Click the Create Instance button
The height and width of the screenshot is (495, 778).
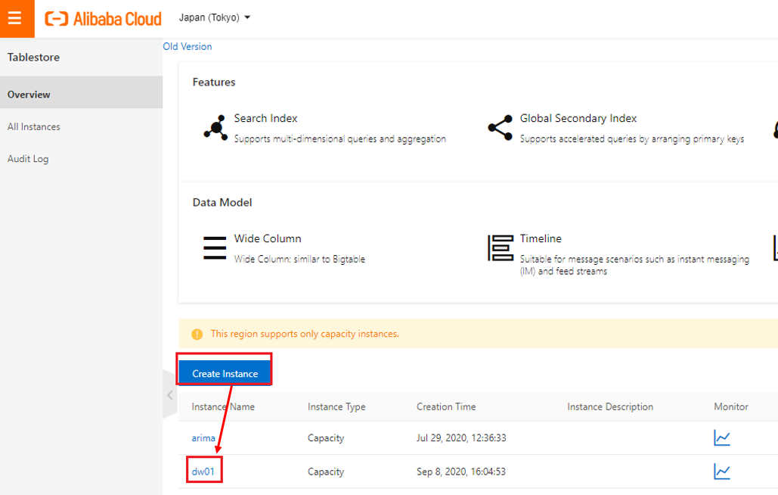tap(225, 373)
